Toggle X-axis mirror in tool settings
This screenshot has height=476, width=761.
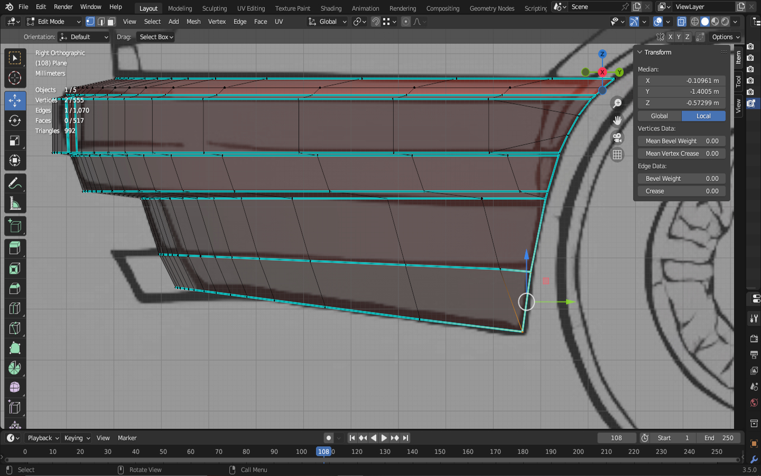coord(670,37)
